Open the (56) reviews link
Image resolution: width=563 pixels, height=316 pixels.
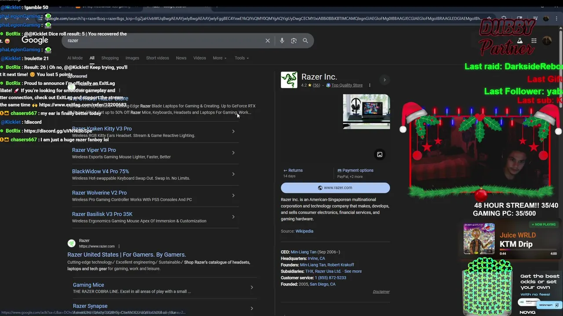(316, 85)
